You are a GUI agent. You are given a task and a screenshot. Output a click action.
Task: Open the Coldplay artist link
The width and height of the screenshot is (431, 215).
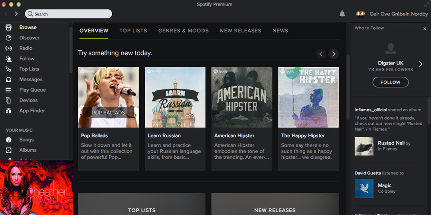tap(387, 191)
